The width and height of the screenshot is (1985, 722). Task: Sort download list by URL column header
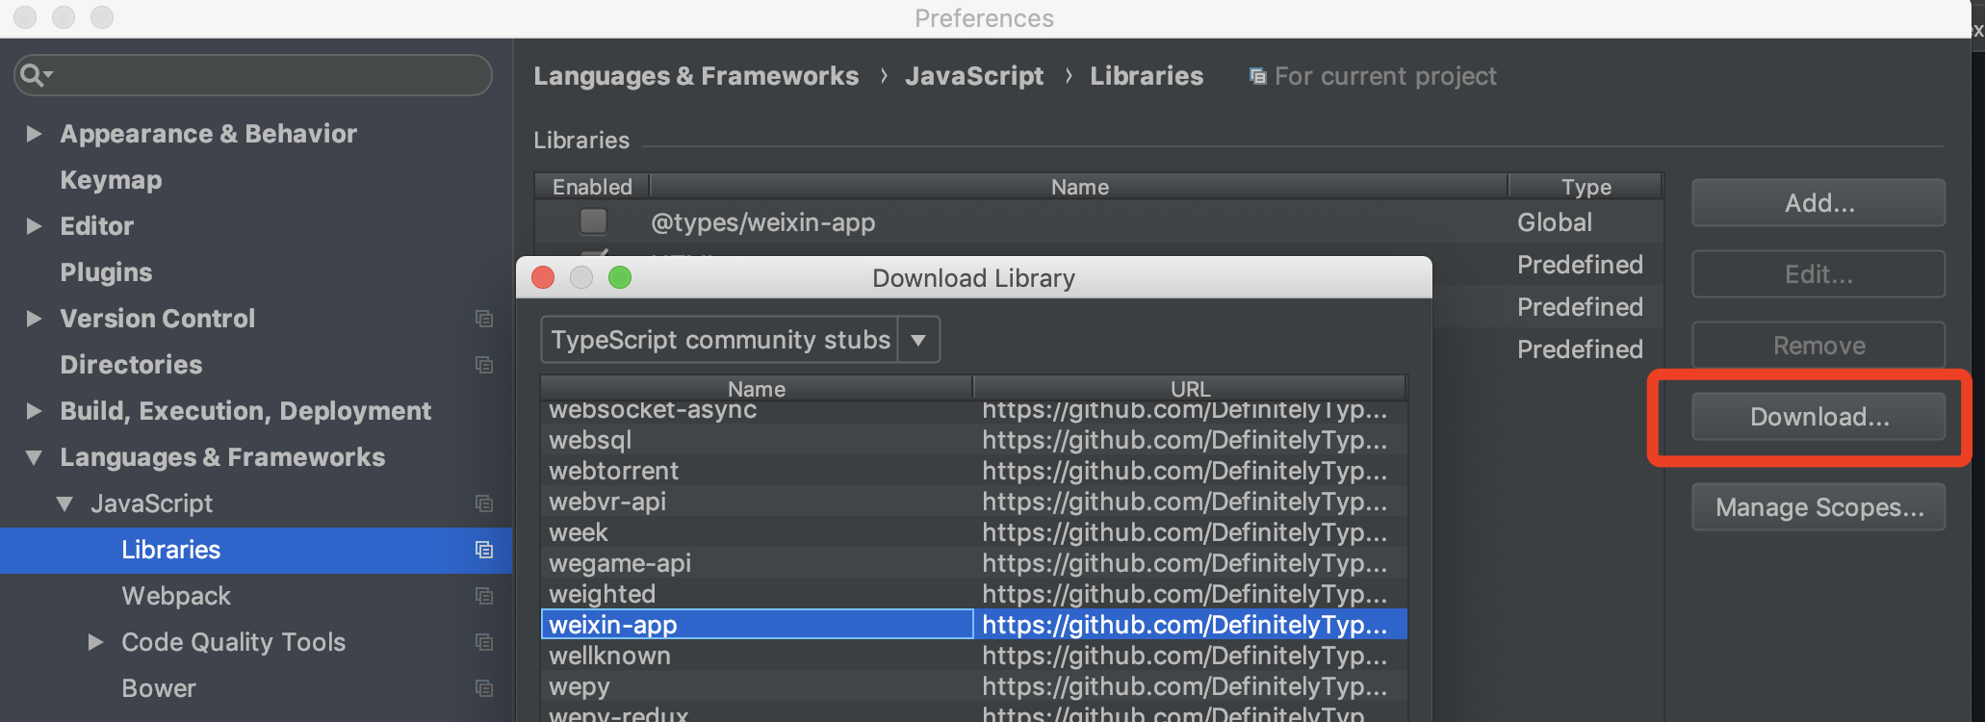1190,389
